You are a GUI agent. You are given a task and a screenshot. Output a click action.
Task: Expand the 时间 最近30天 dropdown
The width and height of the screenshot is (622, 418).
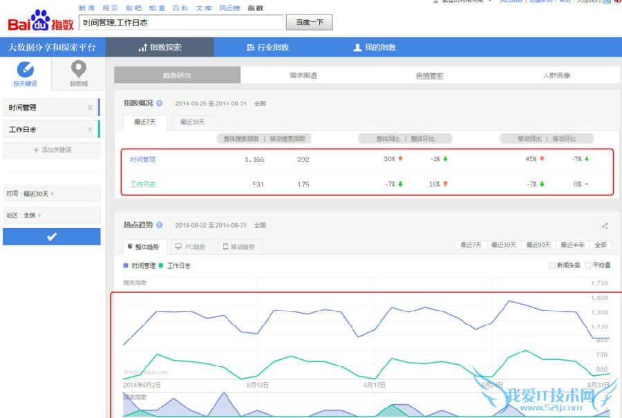pos(51,193)
